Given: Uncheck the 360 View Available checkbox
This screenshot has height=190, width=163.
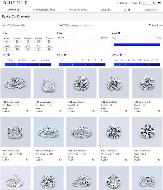Looking at the screenshot, I should pyautogui.click(x=4, y=25).
